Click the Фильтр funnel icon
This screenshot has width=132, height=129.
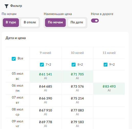(x=6, y=6)
